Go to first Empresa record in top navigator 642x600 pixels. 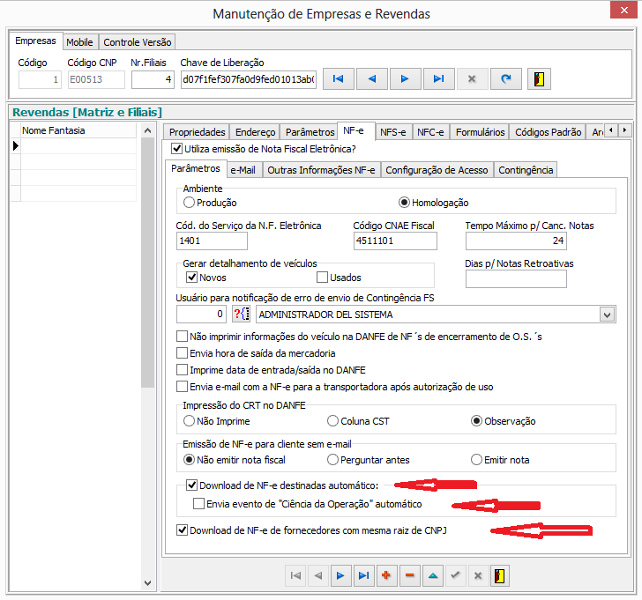tap(339, 79)
